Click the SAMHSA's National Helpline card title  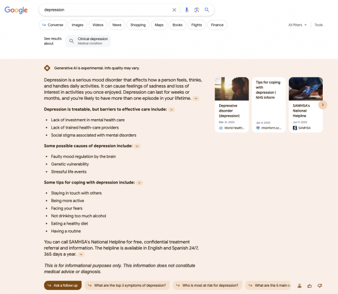pos(301,111)
